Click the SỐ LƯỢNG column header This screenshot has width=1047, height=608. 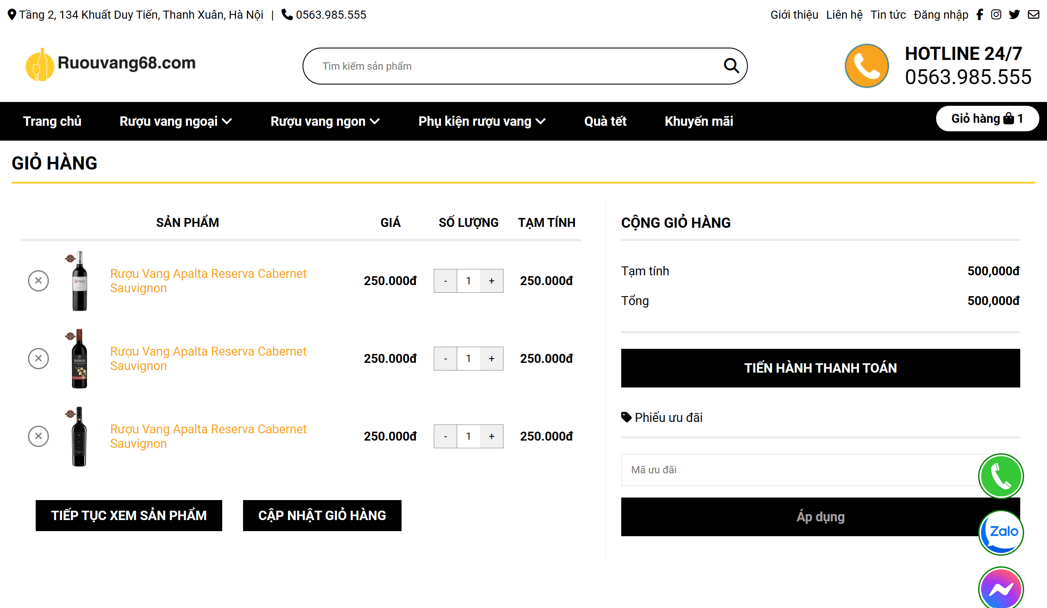point(468,223)
